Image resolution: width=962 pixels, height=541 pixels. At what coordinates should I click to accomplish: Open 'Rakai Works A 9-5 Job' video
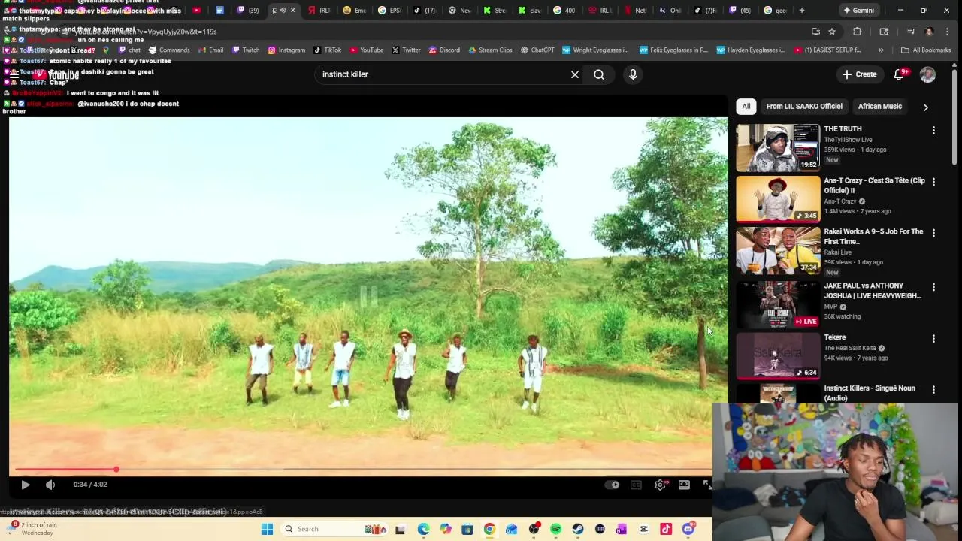(x=778, y=250)
